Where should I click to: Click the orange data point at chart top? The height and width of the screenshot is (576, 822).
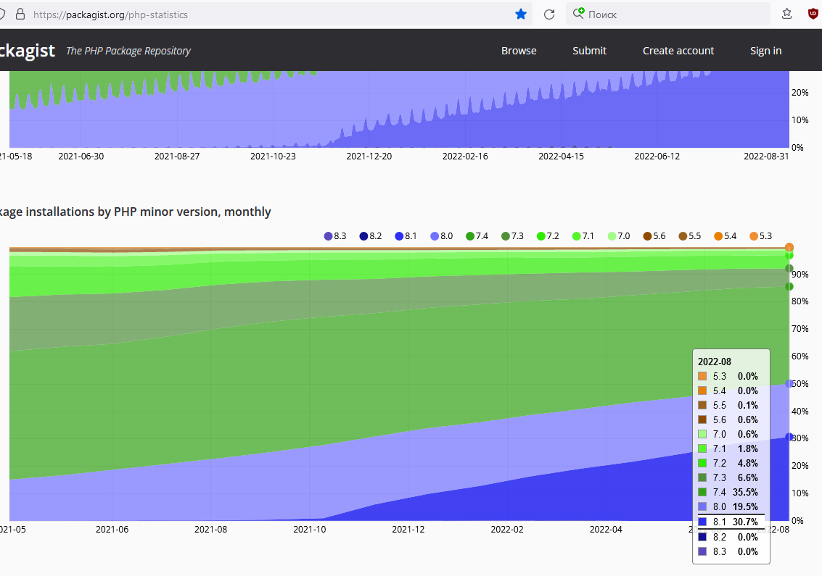pyautogui.click(x=789, y=247)
